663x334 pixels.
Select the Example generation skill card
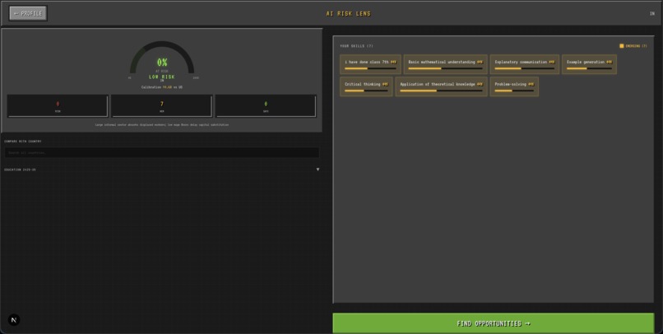[589, 64]
